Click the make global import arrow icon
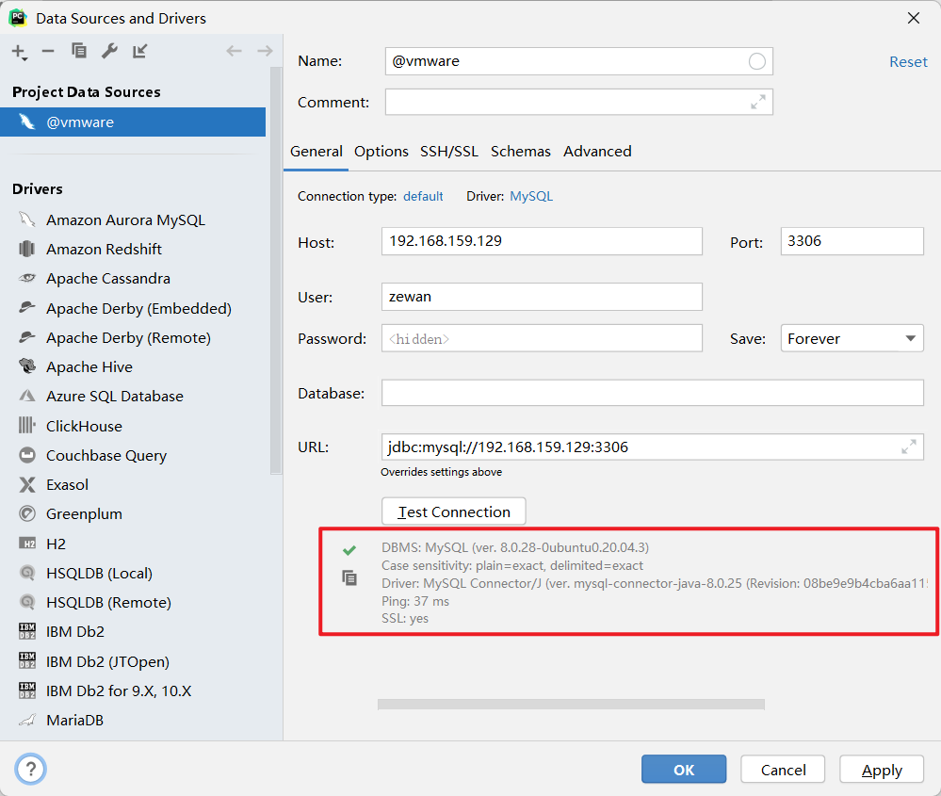Viewport: 941px width, 796px height. [139, 51]
